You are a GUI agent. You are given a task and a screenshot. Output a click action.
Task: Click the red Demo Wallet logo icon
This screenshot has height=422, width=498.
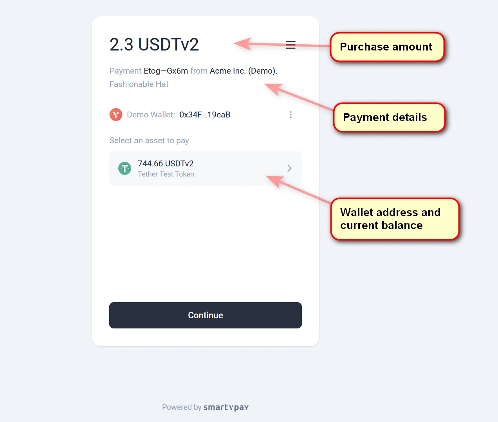point(116,115)
